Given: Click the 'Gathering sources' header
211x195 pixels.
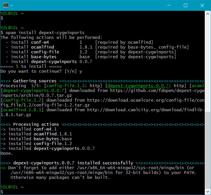Looking at the screenshot, I should 35,81.
